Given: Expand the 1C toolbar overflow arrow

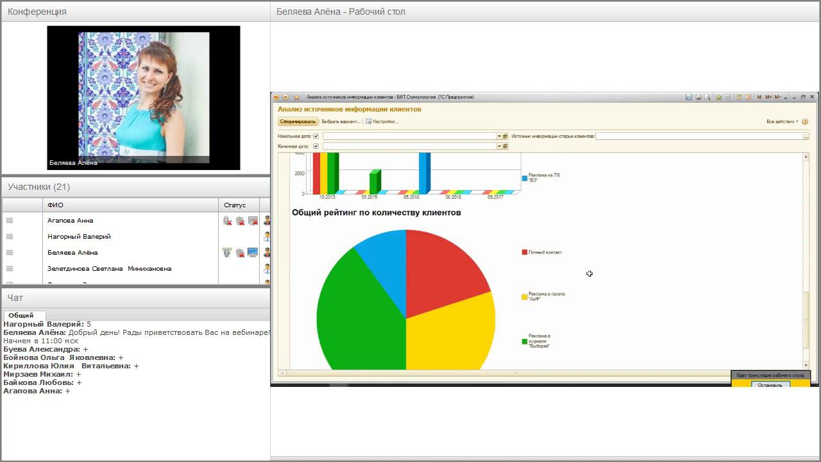Looking at the screenshot, I should coord(786,98).
